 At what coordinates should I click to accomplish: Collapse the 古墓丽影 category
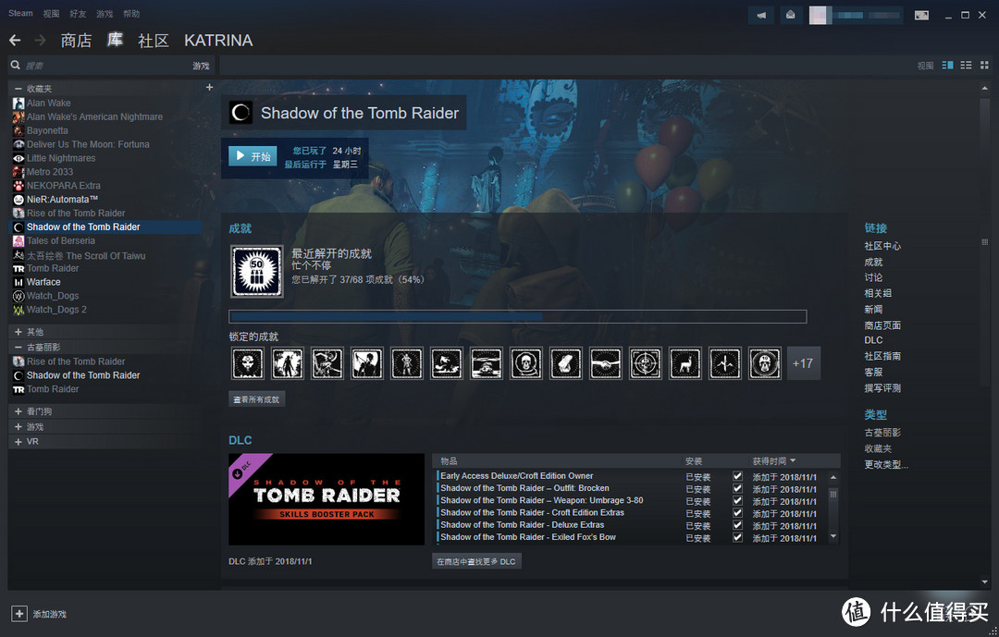point(18,348)
